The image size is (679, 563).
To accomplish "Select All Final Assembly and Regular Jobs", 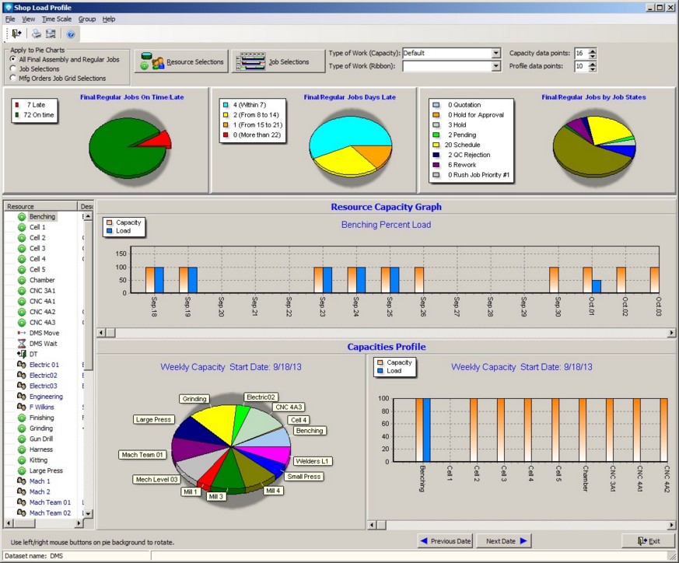I will (x=13, y=59).
